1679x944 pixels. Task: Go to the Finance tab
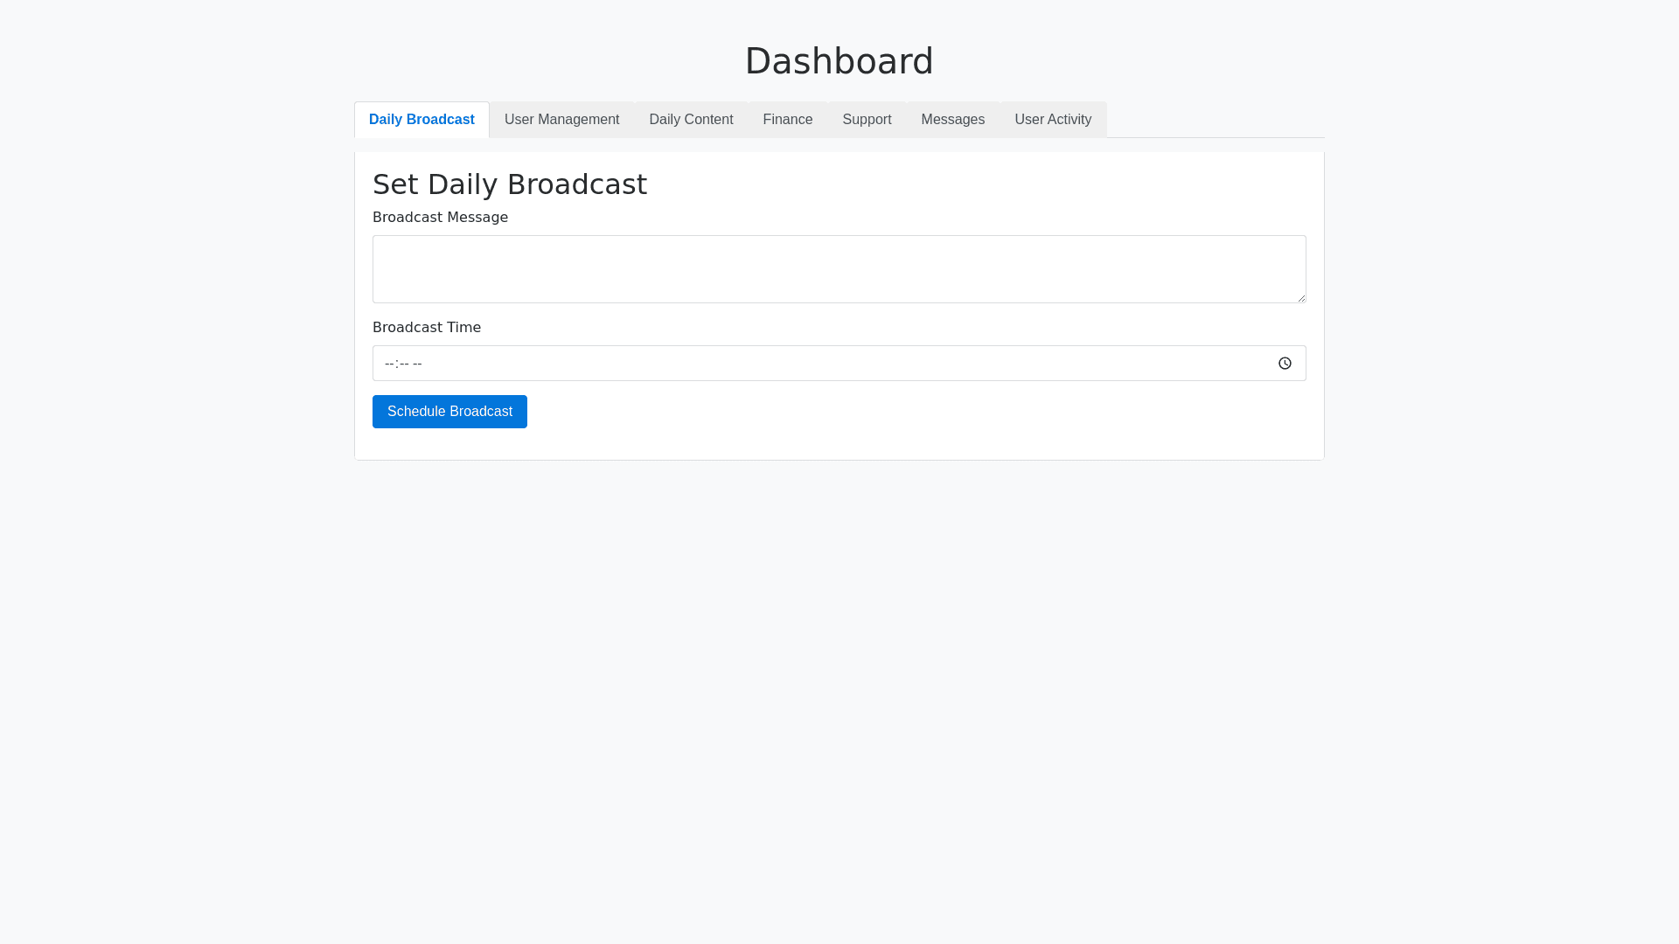pyautogui.click(x=787, y=120)
